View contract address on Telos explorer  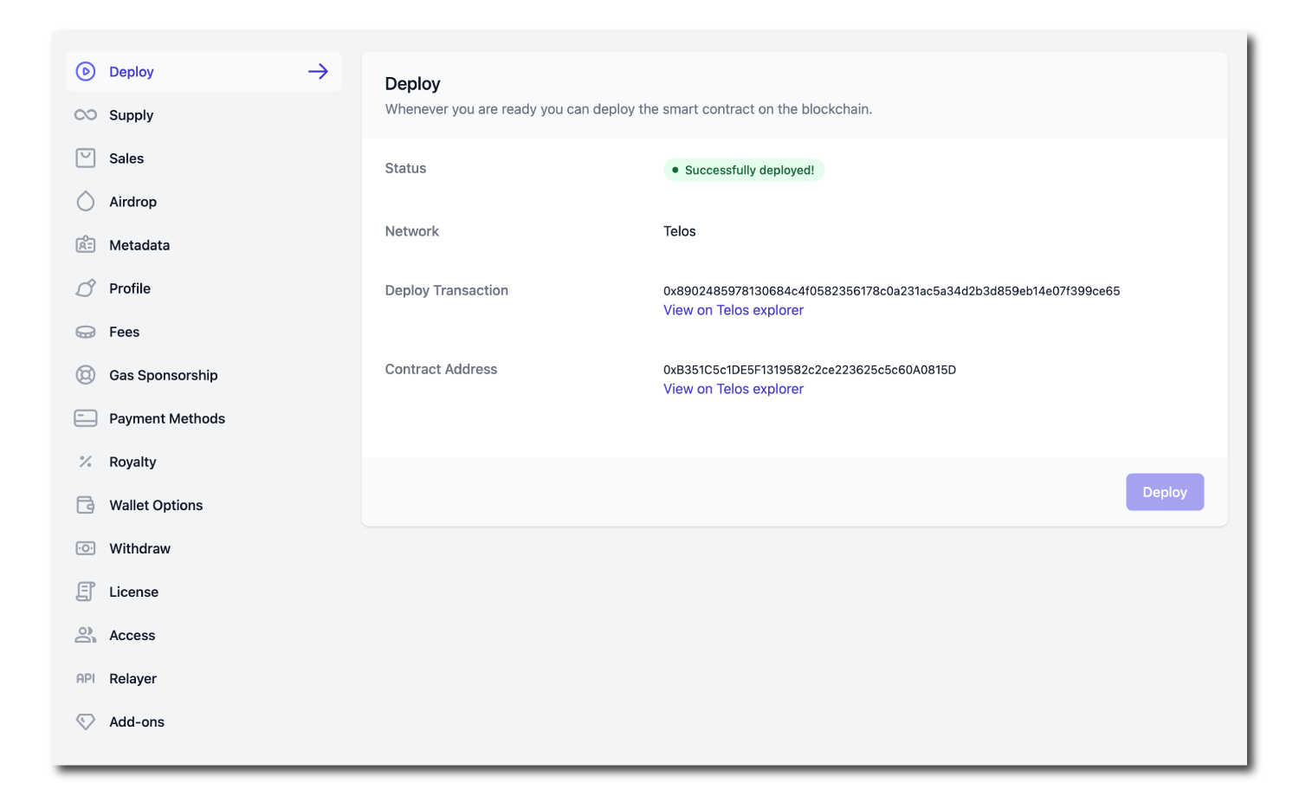[x=733, y=389]
